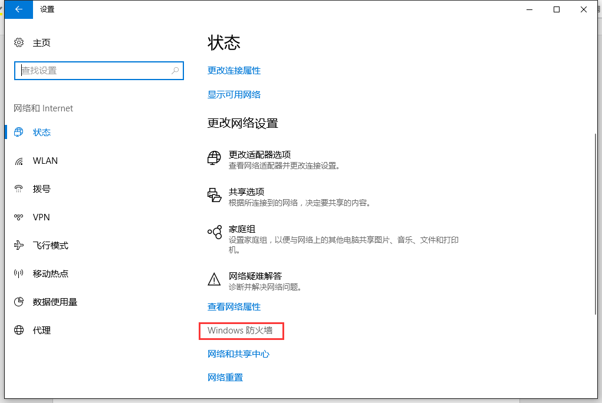602x403 pixels.
Task: Click the adapter globe icon beside 更改适配器选项
Action: point(214,158)
